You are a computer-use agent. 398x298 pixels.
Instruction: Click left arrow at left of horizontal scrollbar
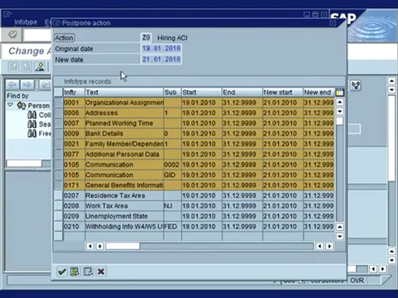90,246
